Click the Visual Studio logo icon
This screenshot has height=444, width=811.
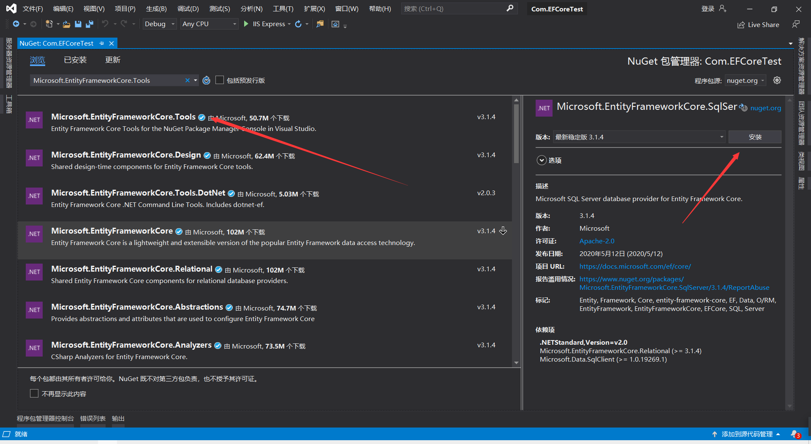point(11,8)
